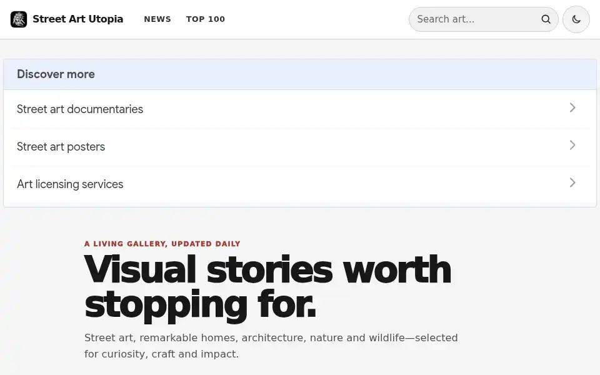The height and width of the screenshot is (375, 600).
Task: Click the Street Art Utopia logo icon
Action: (x=19, y=19)
